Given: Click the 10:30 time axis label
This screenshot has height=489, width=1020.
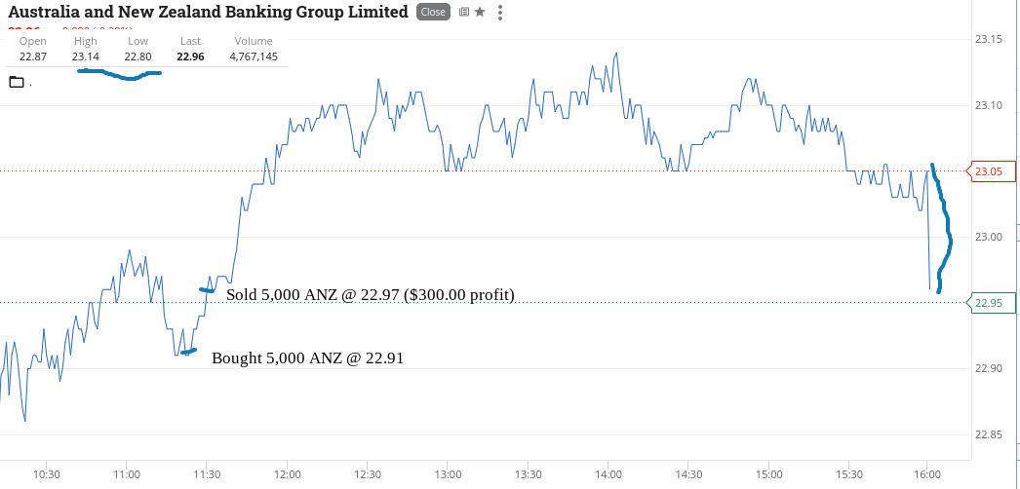Looking at the screenshot, I should (x=47, y=474).
